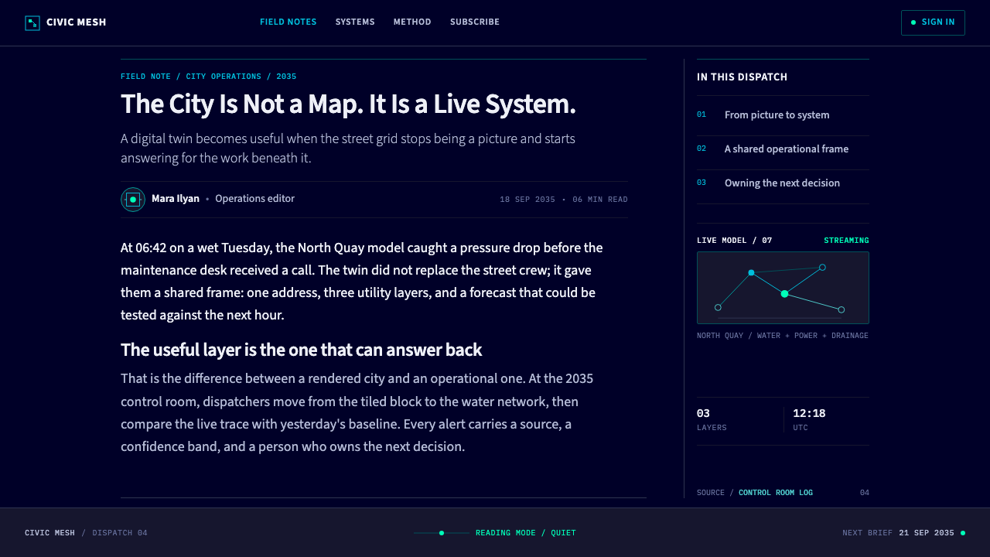The height and width of the screenshot is (557, 990).
Task: Click '03 Layers' stat
Action: pyautogui.click(x=712, y=419)
